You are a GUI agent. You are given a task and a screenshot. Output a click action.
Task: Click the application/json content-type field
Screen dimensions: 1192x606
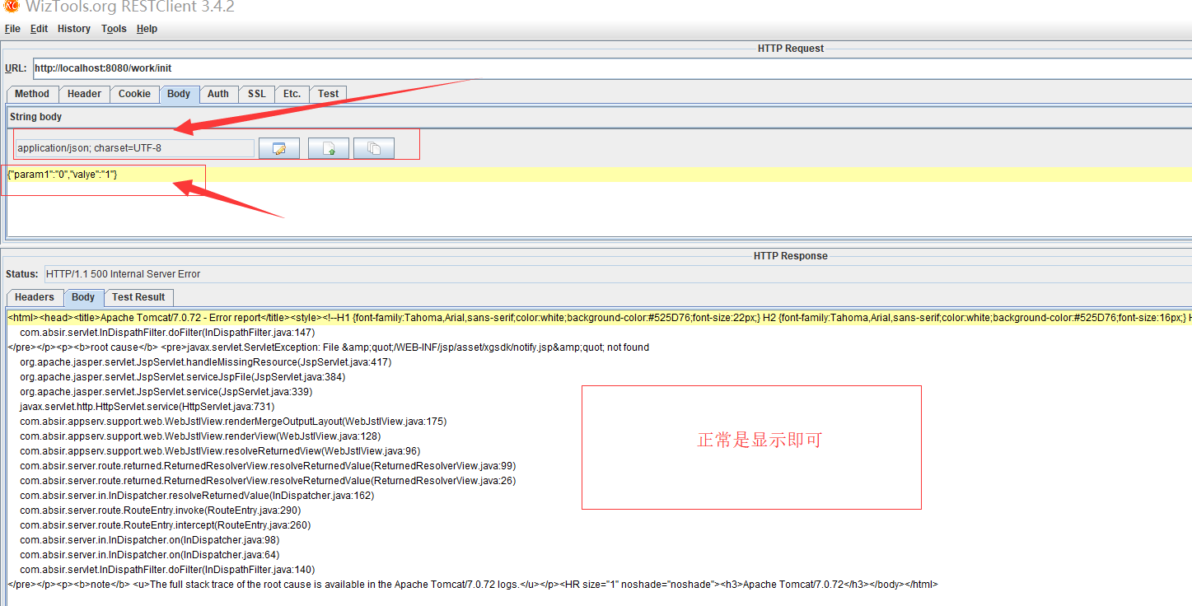(x=135, y=148)
